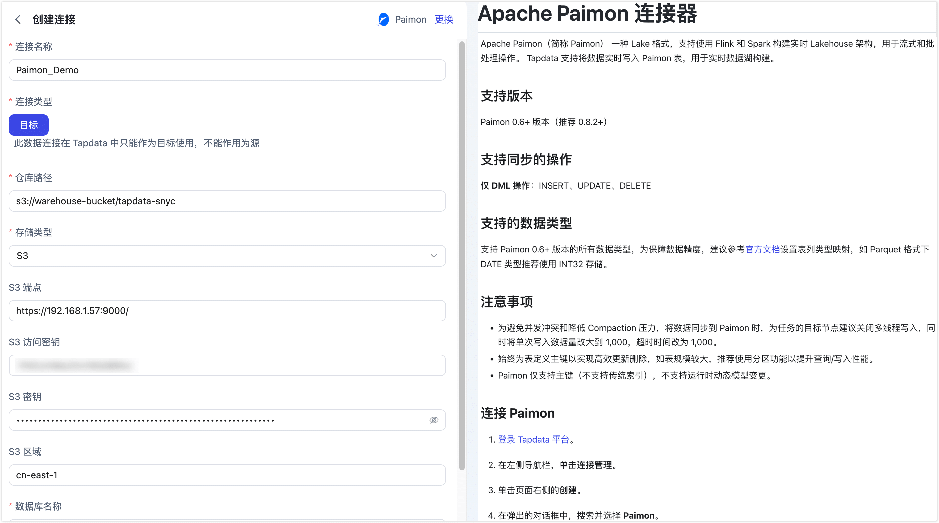Click the back arrow to exit connection creation
Screen dimensions: 939x523
[18, 19]
